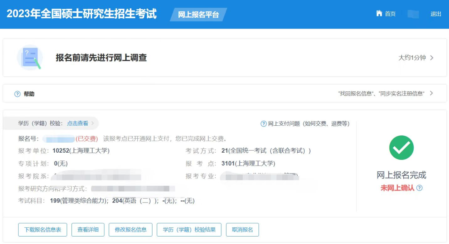Image resolution: width=449 pixels, height=244 pixels.
Task: Click 退出 to log out
Action: pyautogui.click(x=436, y=14)
